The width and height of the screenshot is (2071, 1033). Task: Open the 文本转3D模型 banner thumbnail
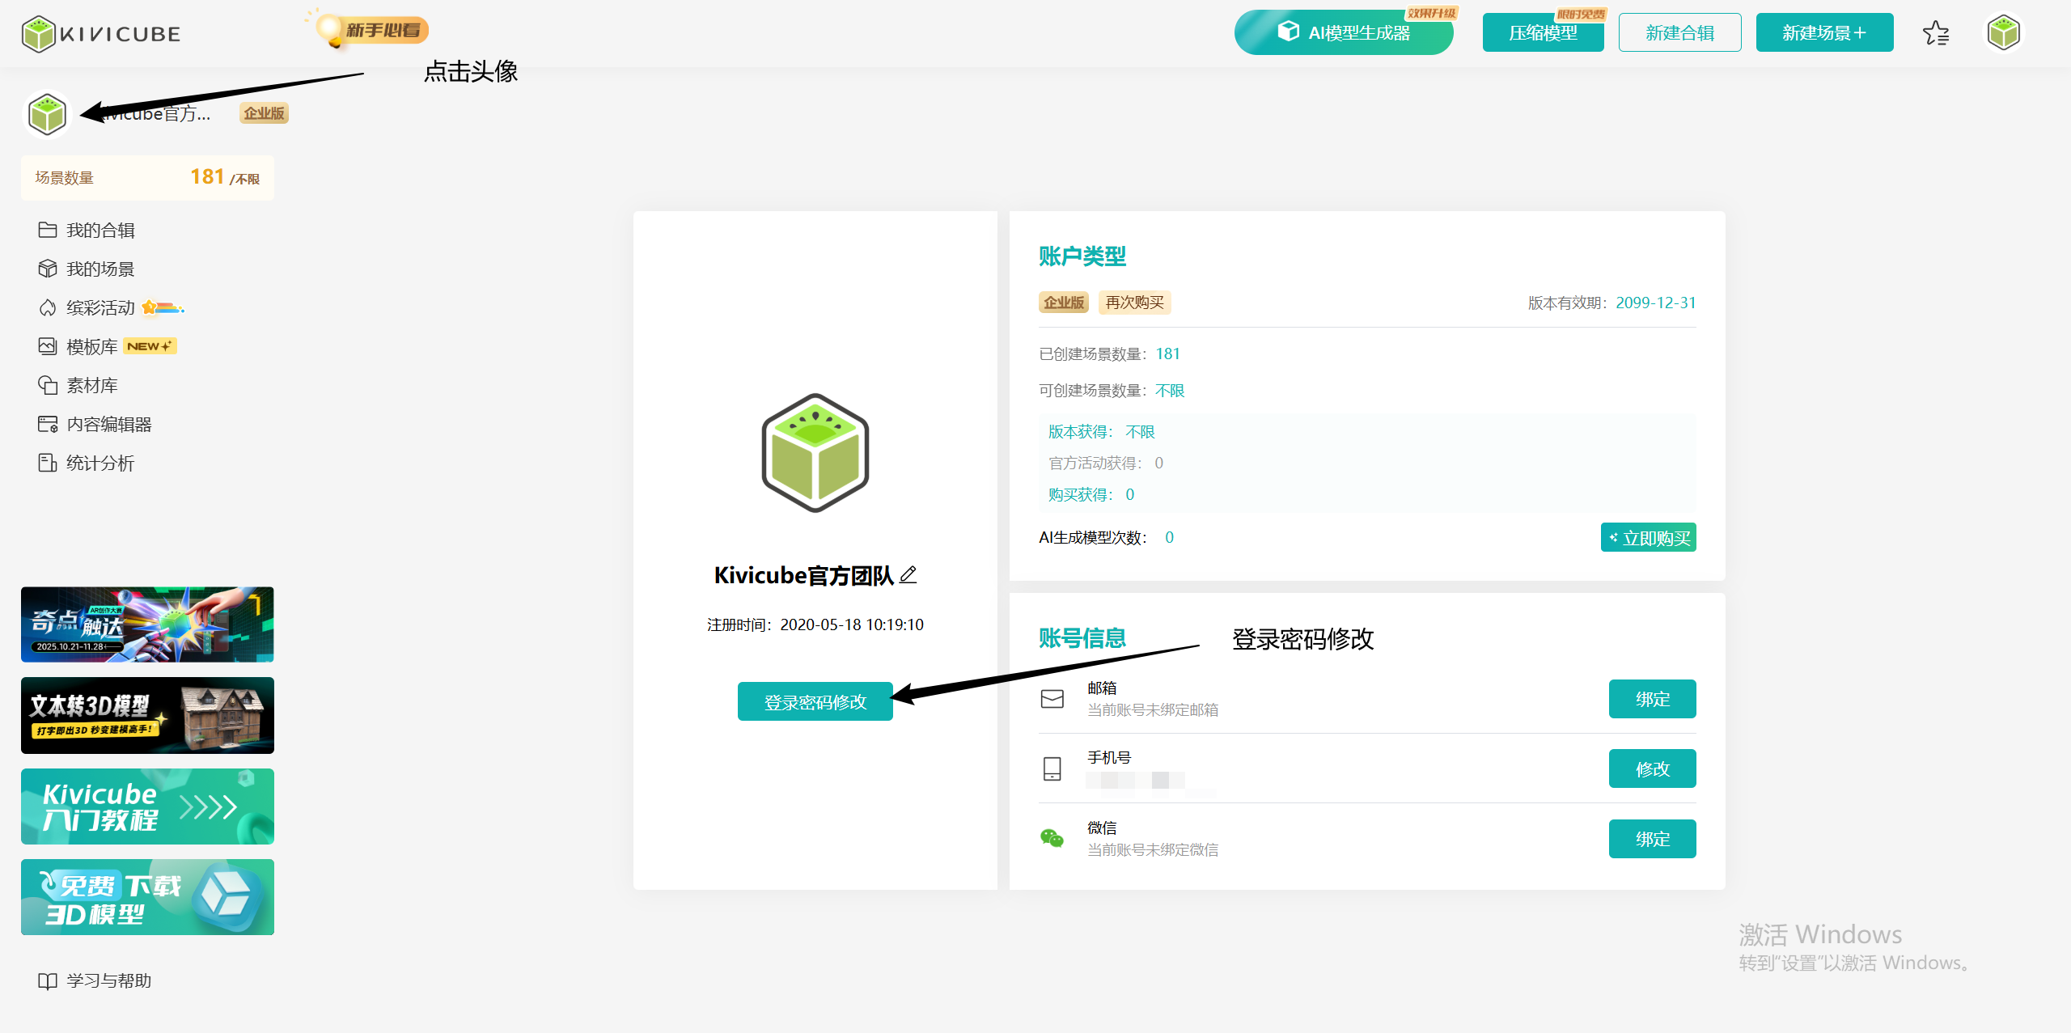pos(147,716)
